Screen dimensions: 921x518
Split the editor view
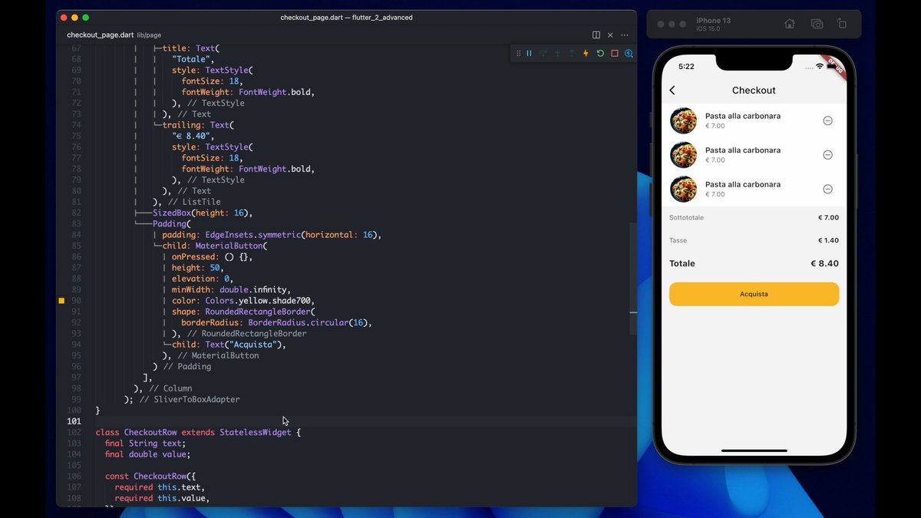pyautogui.click(x=596, y=35)
